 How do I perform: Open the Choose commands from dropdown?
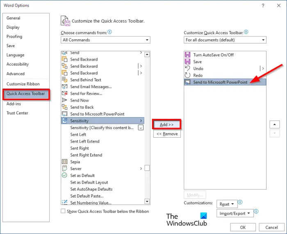point(105,40)
